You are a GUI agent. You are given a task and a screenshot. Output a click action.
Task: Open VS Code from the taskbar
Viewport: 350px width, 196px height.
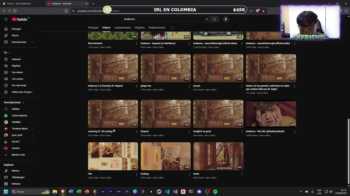[x=167, y=192]
